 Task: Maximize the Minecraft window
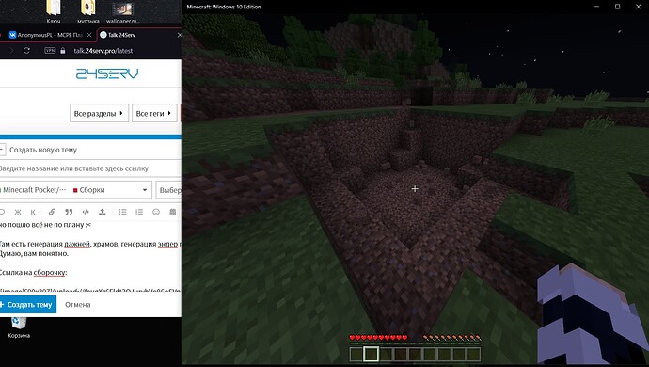tap(617, 7)
